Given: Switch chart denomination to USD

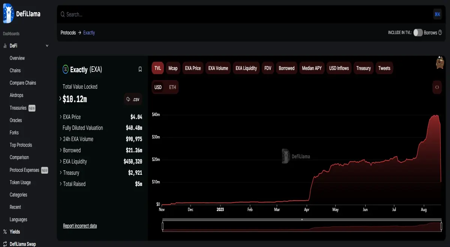Looking at the screenshot, I should click(x=158, y=87).
